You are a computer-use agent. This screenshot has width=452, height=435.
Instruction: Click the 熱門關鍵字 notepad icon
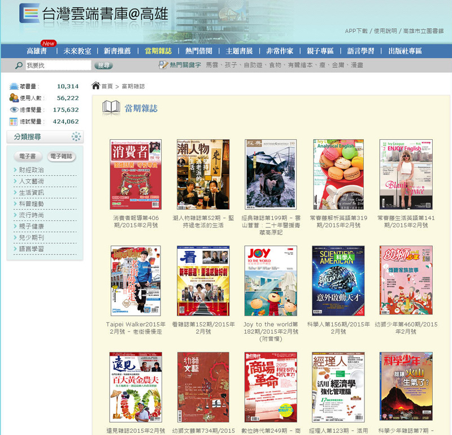(x=163, y=64)
